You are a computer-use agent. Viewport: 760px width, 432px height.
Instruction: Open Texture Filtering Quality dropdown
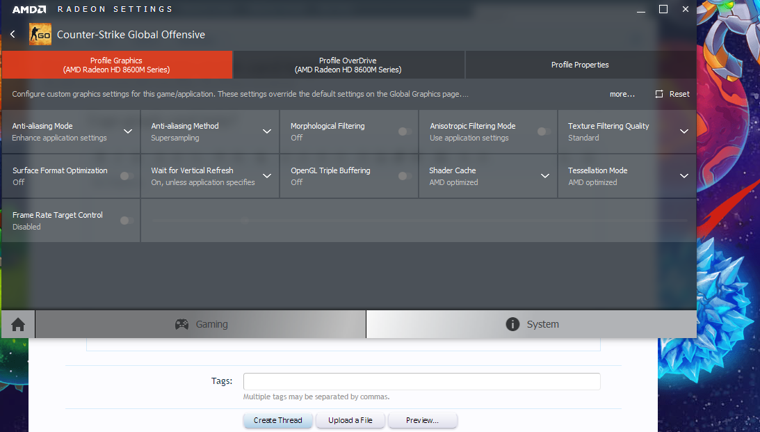[684, 131]
